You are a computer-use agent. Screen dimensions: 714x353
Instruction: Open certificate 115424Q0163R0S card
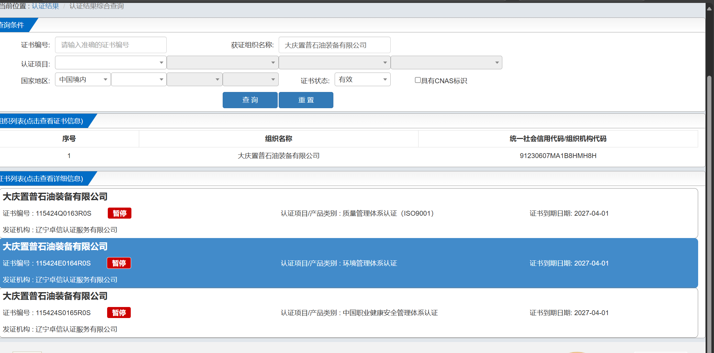pos(349,213)
